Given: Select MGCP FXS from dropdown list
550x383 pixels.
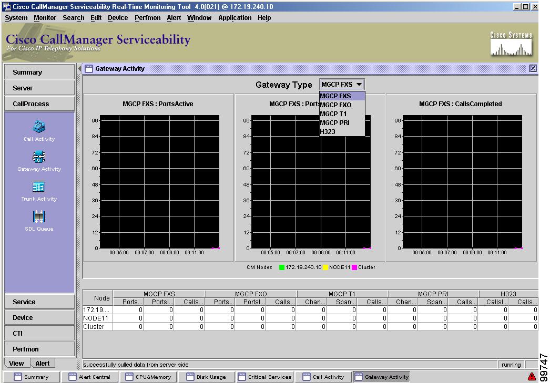Looking at the screenshot, I should [342, 96].
